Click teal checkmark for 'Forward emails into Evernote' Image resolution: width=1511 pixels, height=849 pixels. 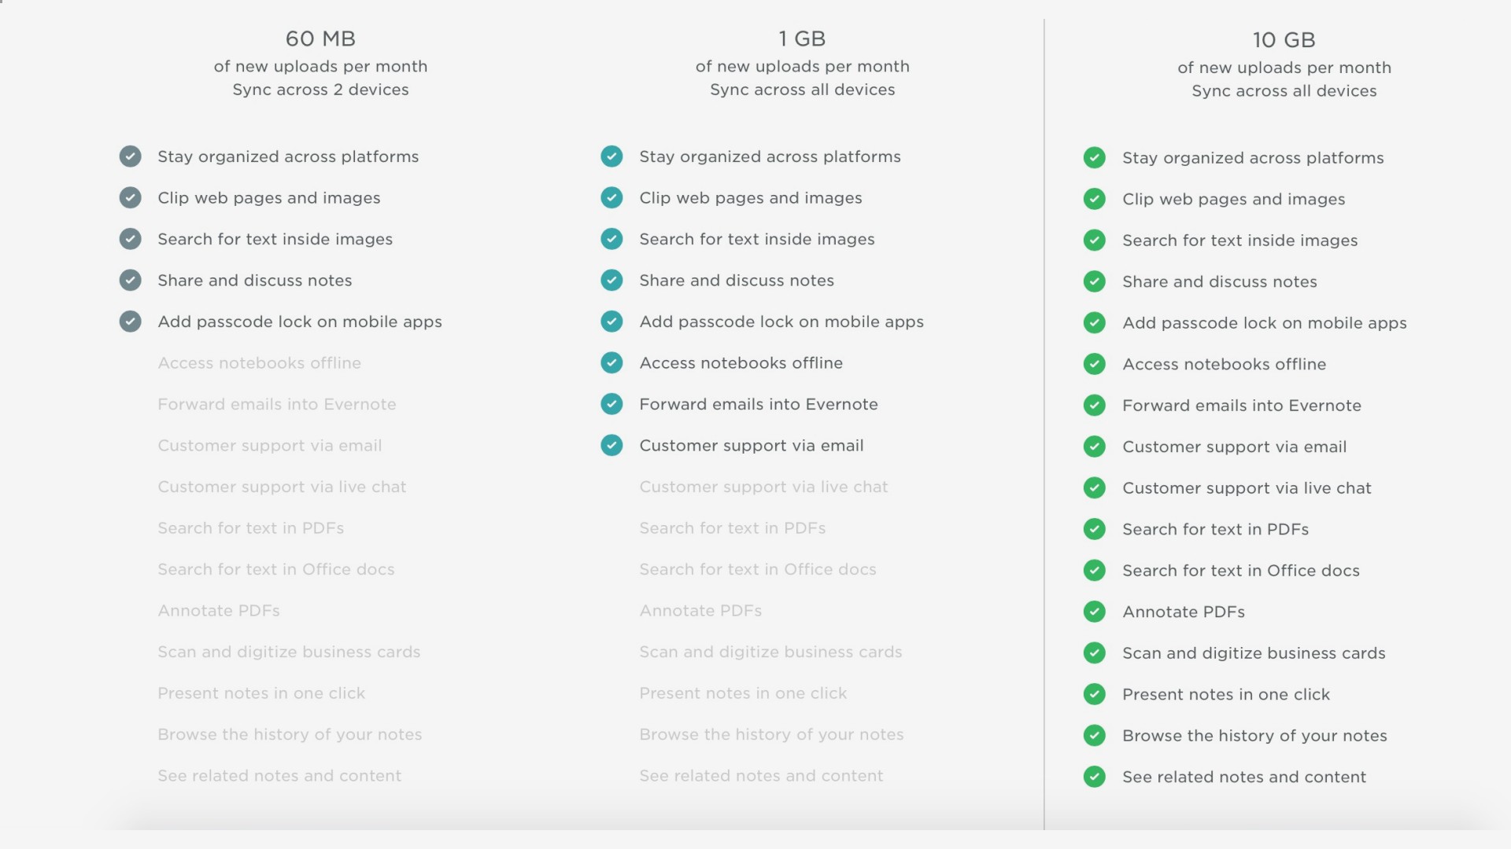(611, 404)
